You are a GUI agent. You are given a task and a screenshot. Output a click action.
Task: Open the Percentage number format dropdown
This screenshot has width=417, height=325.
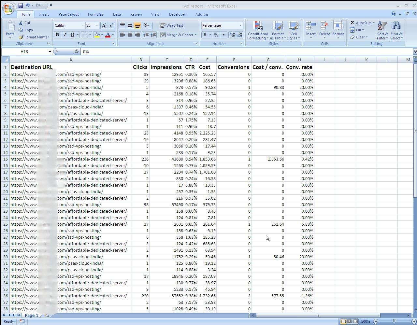(240, 25)
